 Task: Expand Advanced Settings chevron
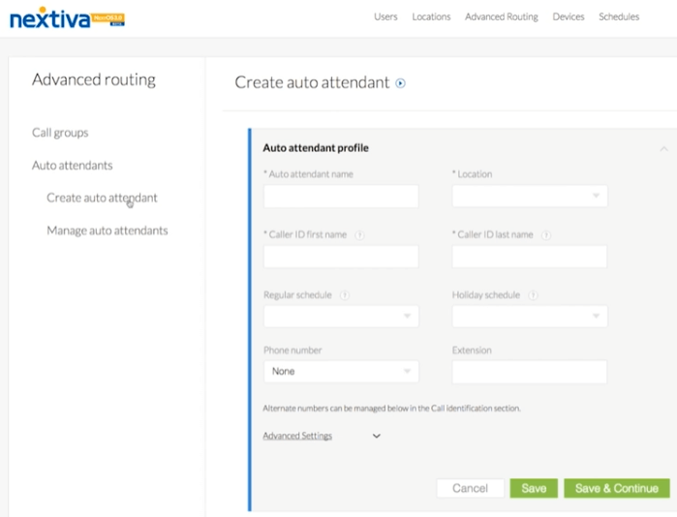[377, 436]
